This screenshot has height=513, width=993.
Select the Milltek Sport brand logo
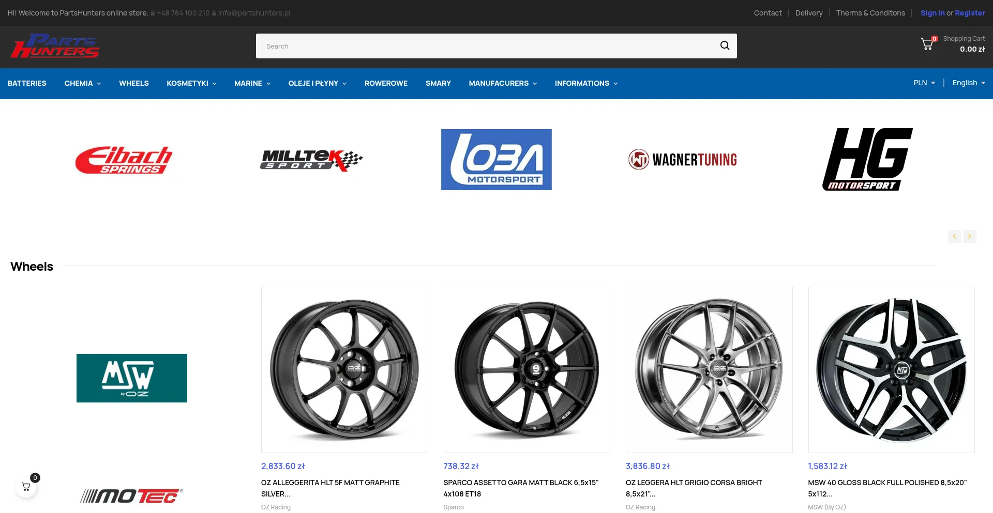point(311,160)
